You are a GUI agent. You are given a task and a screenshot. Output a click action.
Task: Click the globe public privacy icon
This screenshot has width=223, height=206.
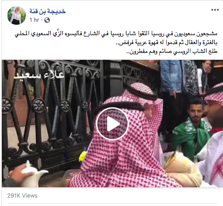[47, 20]
